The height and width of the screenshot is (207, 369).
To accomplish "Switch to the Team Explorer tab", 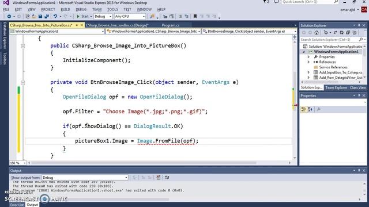I will point(336,87).
